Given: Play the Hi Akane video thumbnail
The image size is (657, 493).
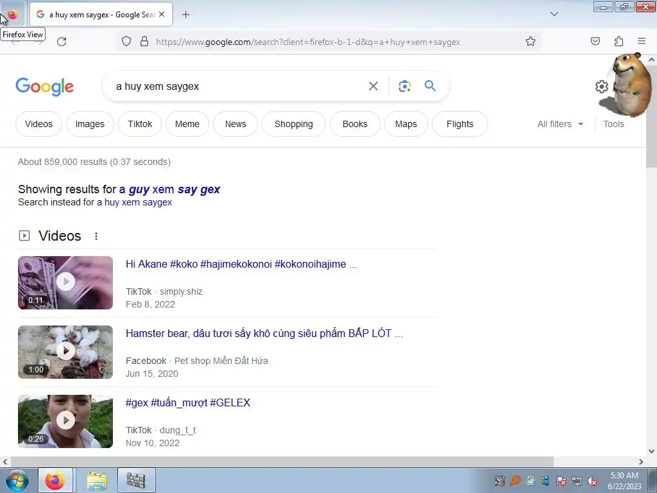Looking at the screenshot, I should 65,282.
